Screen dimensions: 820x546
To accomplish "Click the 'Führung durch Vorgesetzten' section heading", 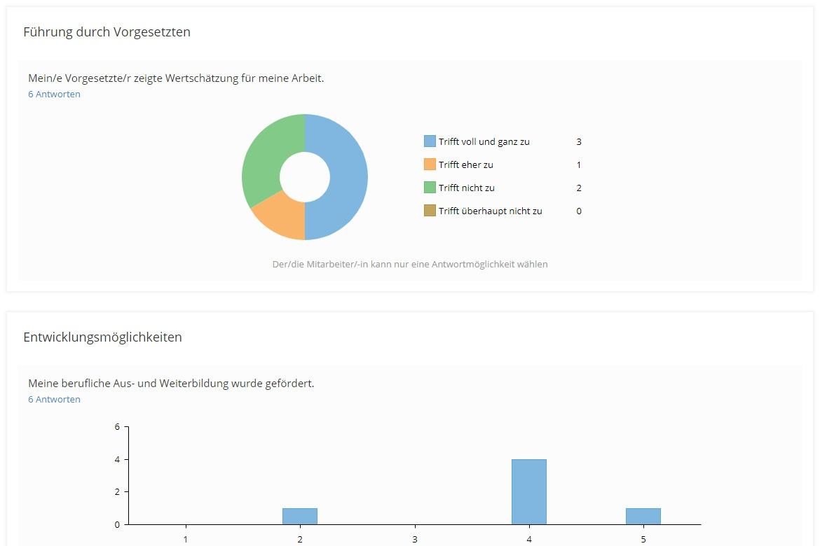I will 107,31.
